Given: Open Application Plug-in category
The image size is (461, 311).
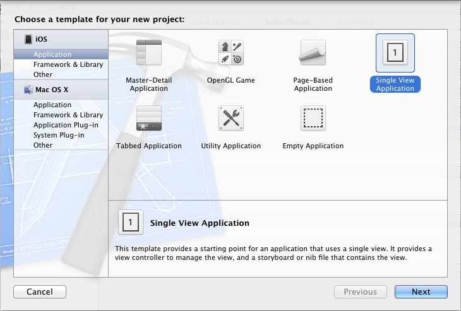Looking at the screenshot, I should (61, 125).
